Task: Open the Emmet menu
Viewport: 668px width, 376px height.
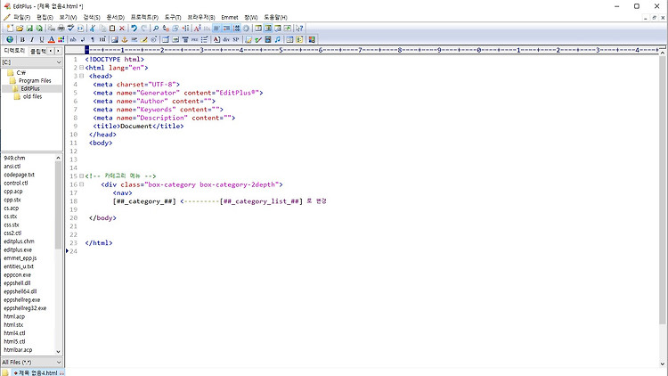Action: pos(230,17)
